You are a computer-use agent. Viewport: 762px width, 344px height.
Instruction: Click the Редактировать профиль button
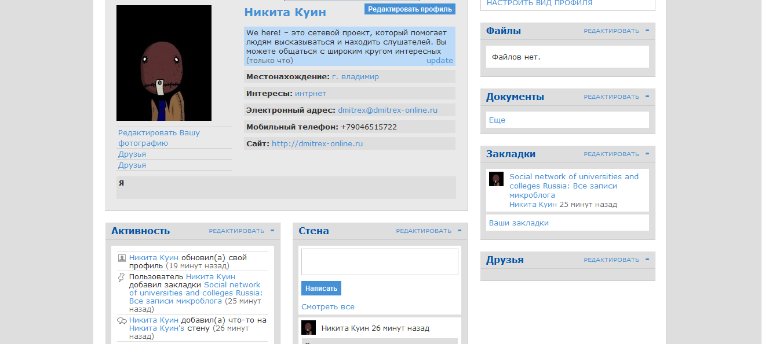click(x=410, y=9)
